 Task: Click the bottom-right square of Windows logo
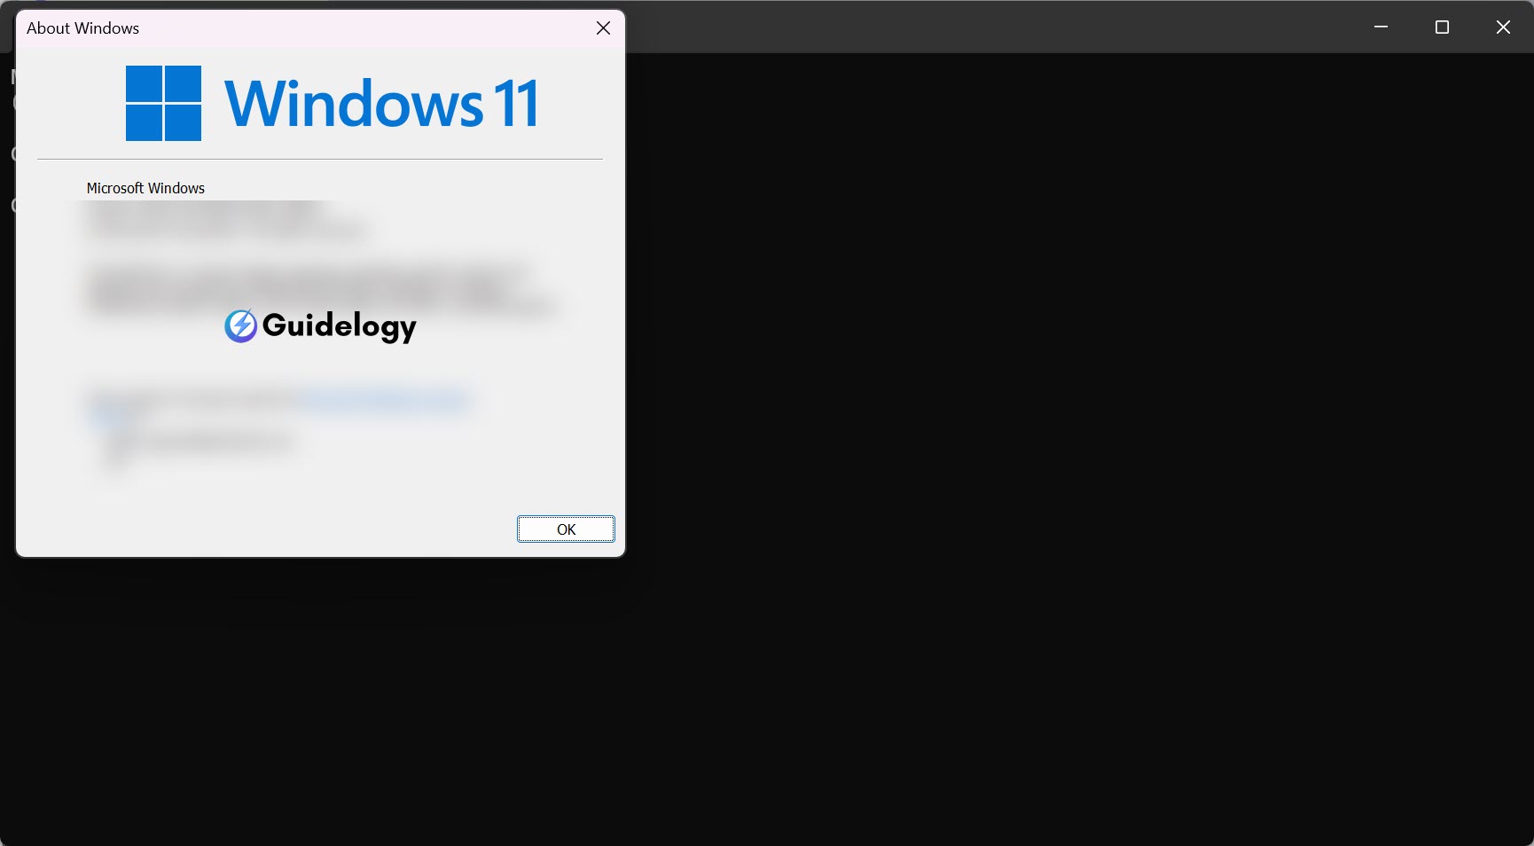184,123
